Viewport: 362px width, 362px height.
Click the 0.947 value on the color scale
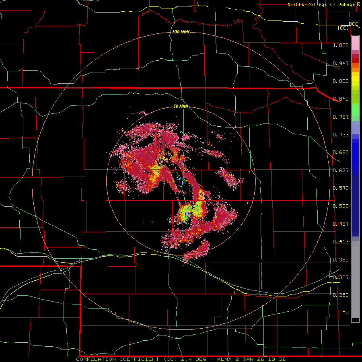coord(341,63)
